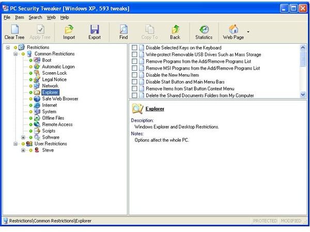The height and width of the screenshot is (232, 310).
Task: Select the Screen Lock tree label
Action: pos(55,73)
